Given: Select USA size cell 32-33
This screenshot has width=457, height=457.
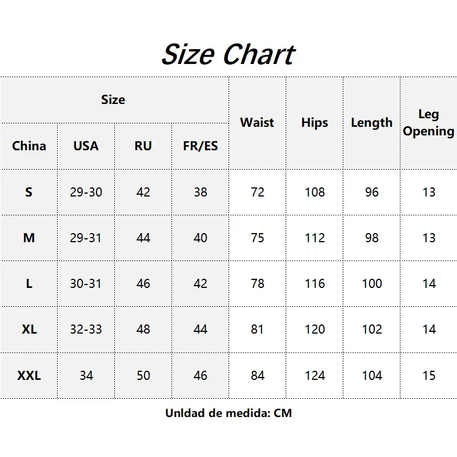Looking at the screenshot, I should point(86,330).
